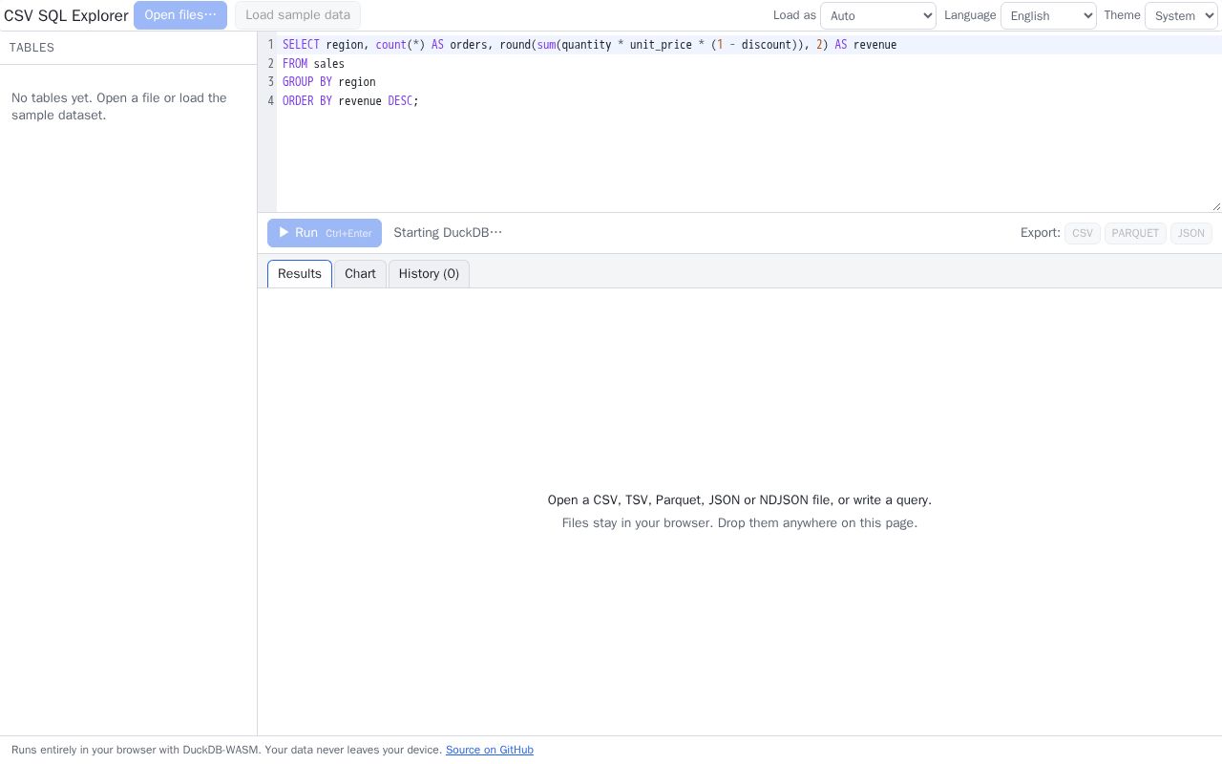
Task: Switch to the Chart tab
Action: [360, 274]
